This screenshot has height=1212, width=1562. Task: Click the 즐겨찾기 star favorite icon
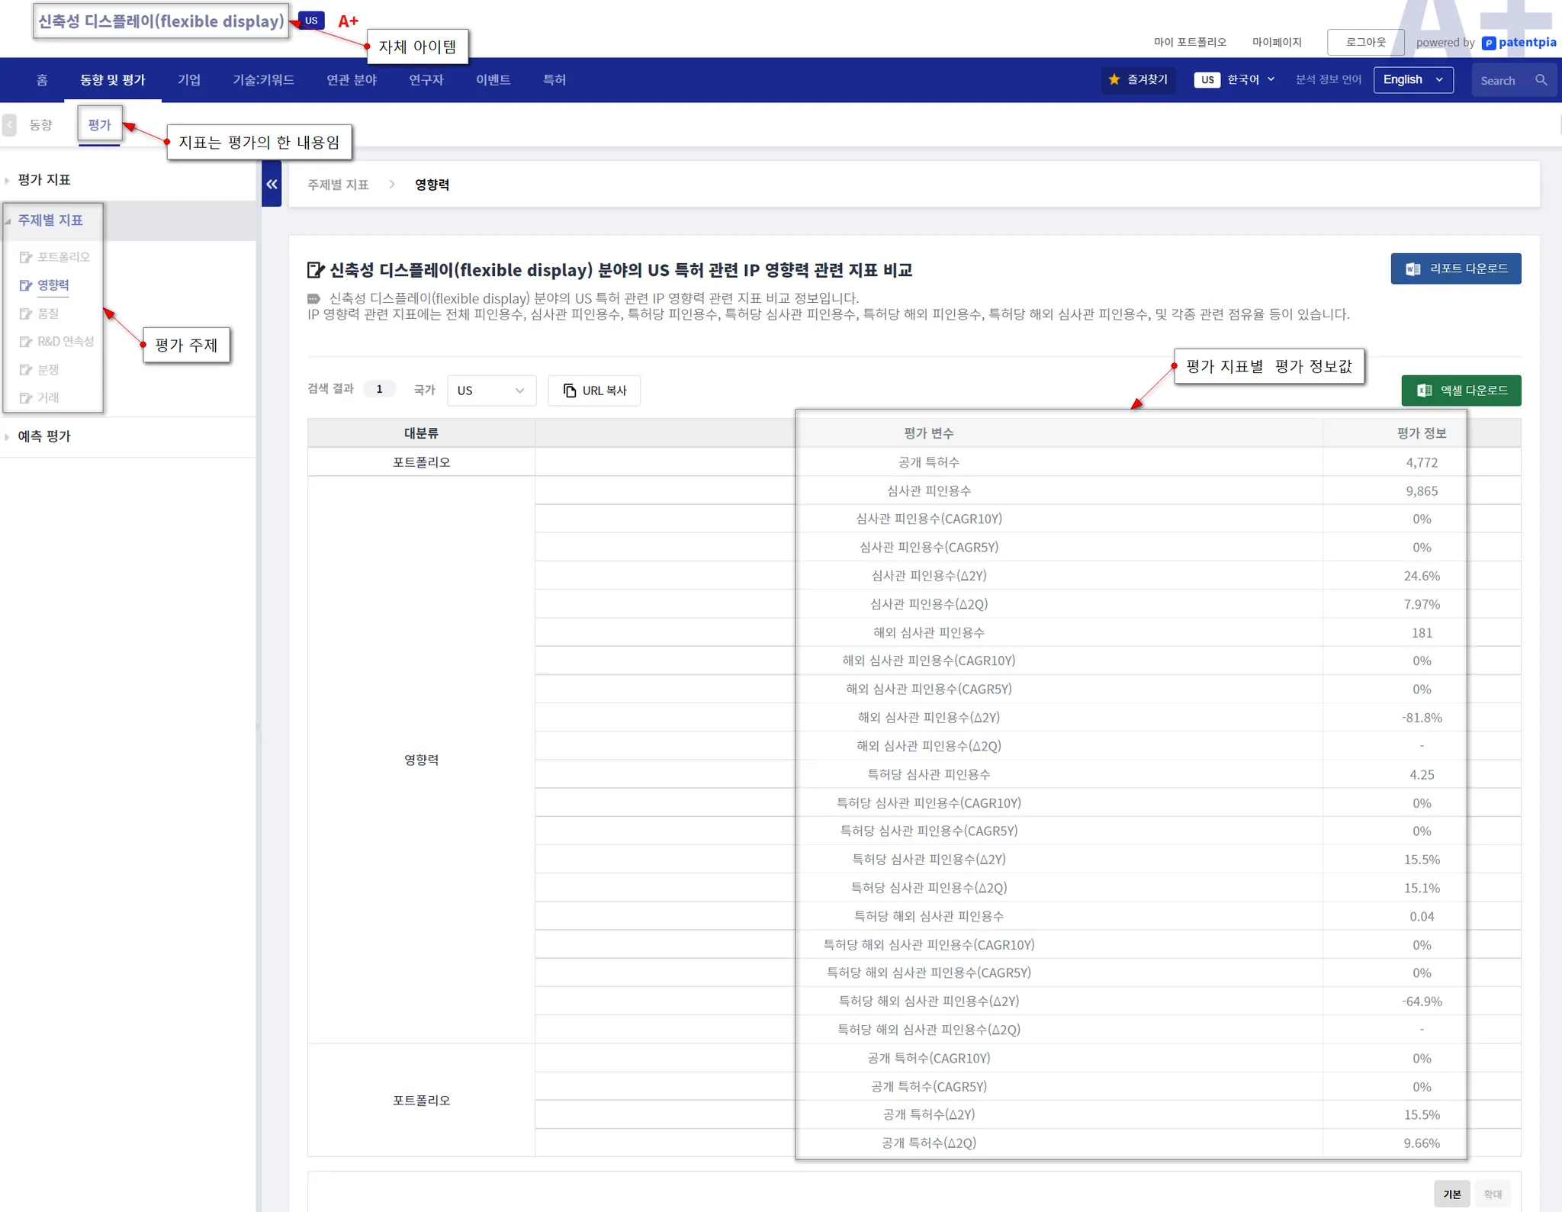pyautogui.click(x=1114, y=79)
